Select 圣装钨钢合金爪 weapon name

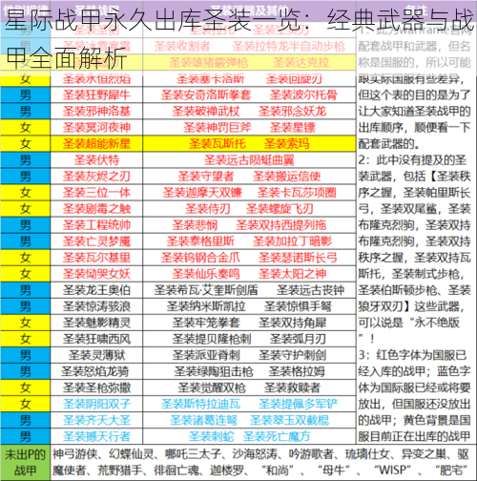point(200,258)
